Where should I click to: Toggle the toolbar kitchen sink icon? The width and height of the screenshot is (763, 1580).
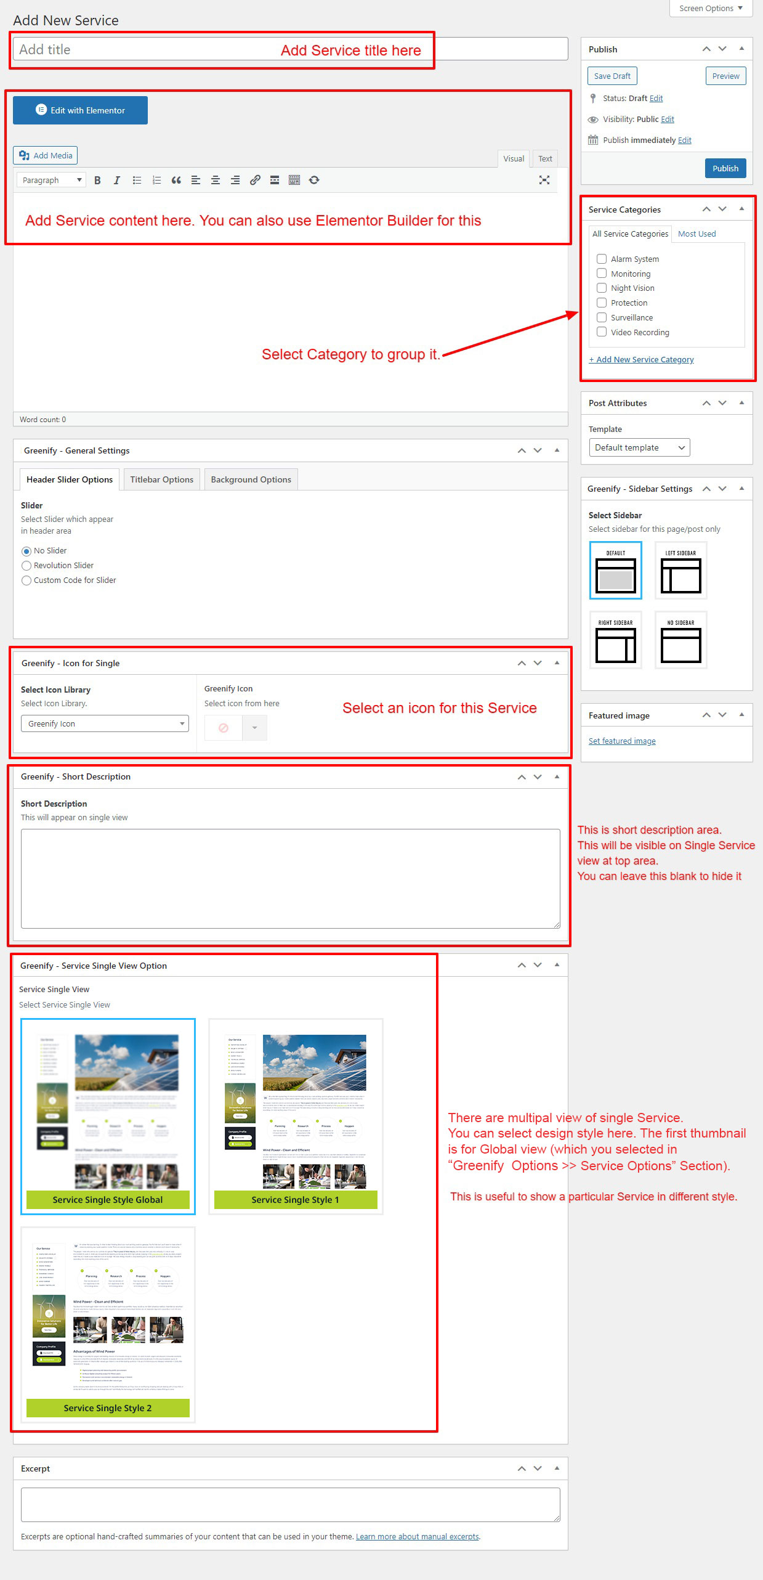coord(294,180)
